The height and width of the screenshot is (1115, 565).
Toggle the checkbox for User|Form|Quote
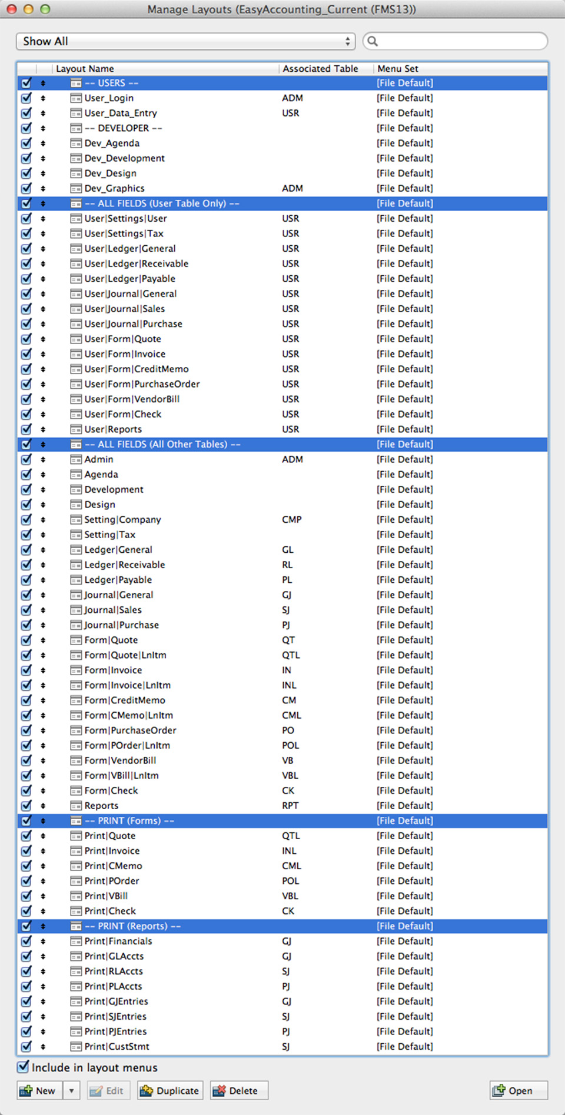pos(26,339)
